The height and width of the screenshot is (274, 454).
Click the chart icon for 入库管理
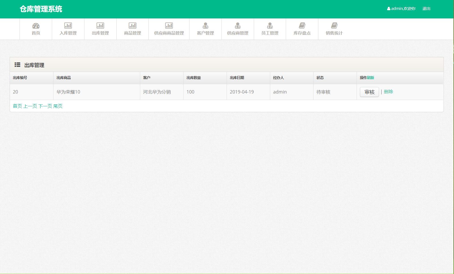tap(68, 26)
